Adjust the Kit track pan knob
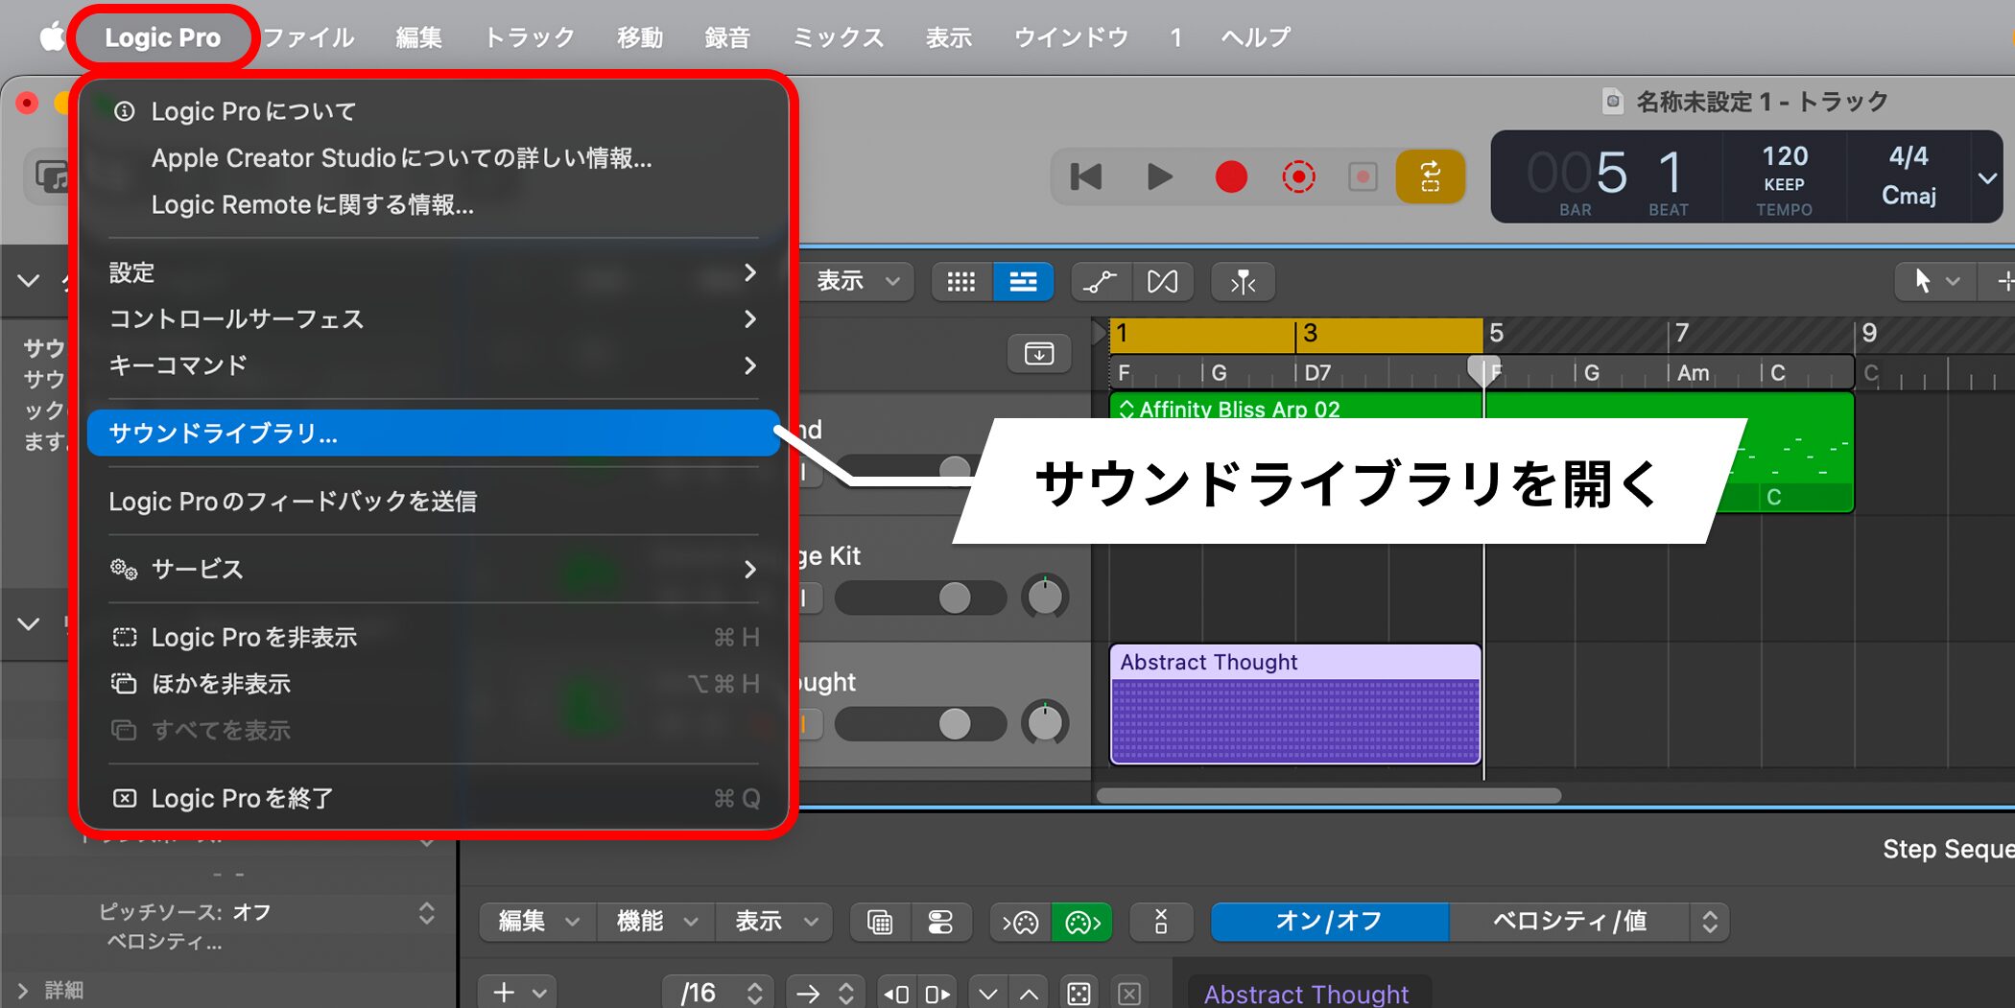2015x1008 pixels. [x=1045, y=597]
